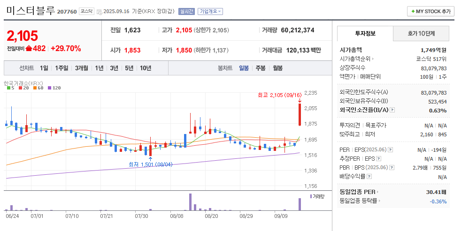Select the 일봉 candle chart
The width and height of the screenshot is (469, 231).
(x=244, y=68)
